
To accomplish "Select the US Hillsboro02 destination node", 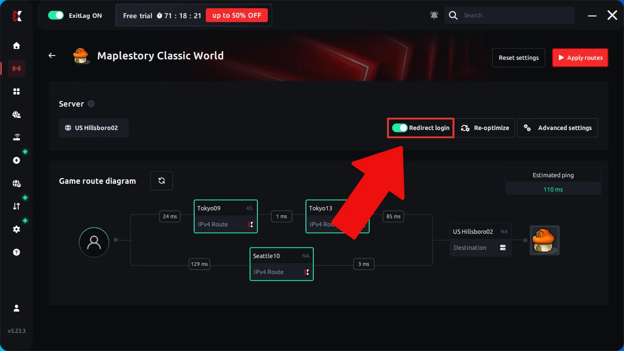I will click(481, 240).
